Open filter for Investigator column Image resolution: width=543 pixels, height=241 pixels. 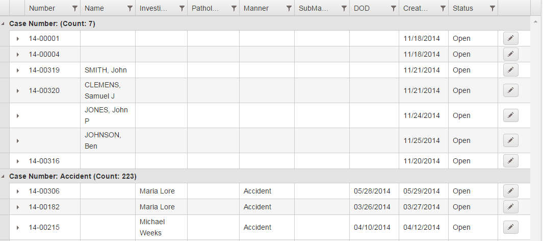pyautogui.click(x=182, y=8)
